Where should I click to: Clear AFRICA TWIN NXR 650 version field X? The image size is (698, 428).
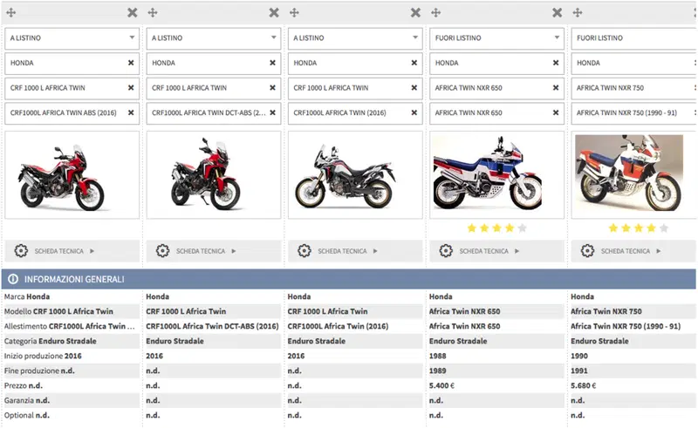coord(556,112)
